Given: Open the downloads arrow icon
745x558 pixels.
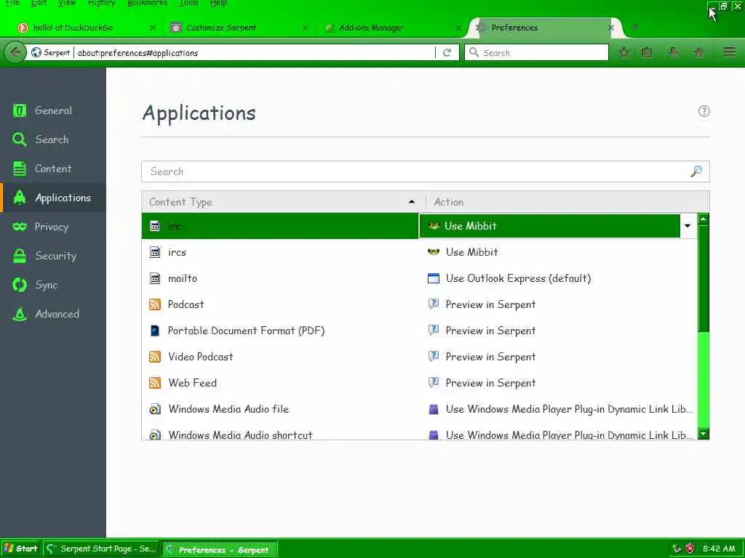Looking at the screenshot, I should pos(673,52).
